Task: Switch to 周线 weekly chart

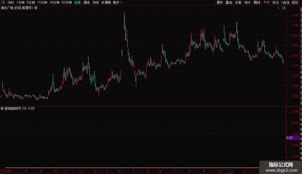Action: coord(87,2)
